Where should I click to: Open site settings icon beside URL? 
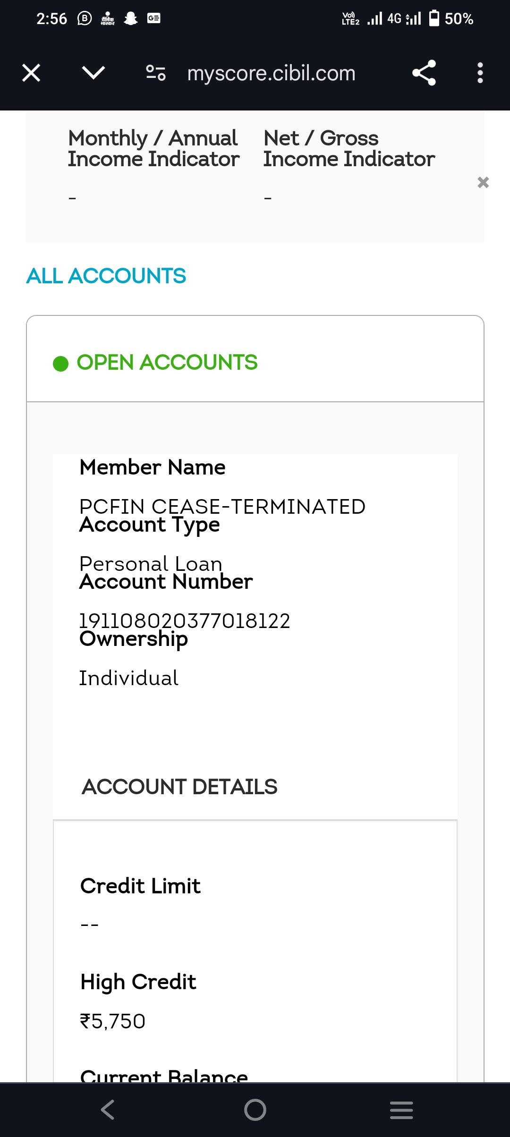[x=156, y=73]
